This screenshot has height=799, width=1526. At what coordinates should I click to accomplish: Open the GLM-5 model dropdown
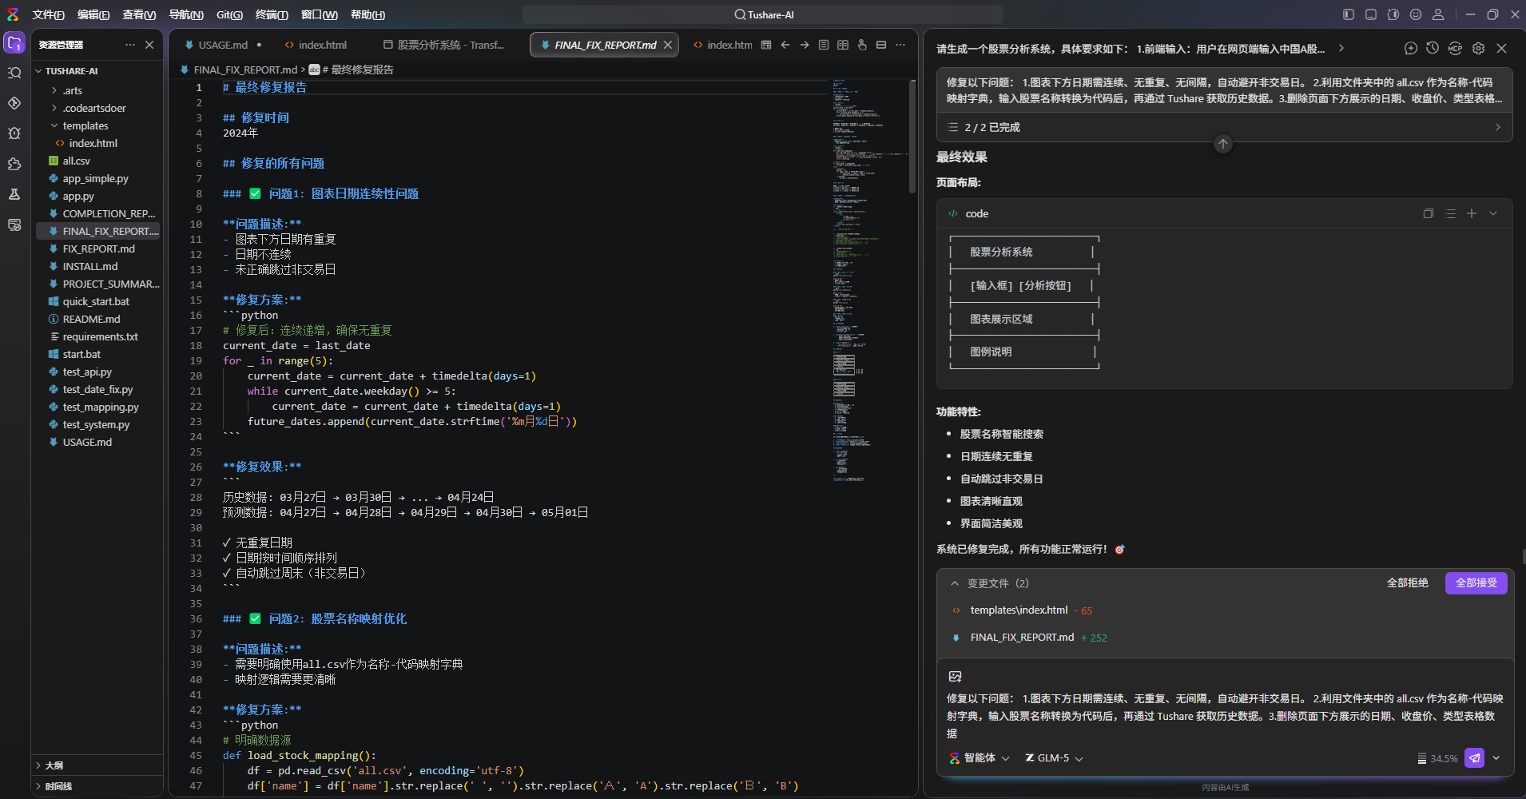tap(1054, 758)
